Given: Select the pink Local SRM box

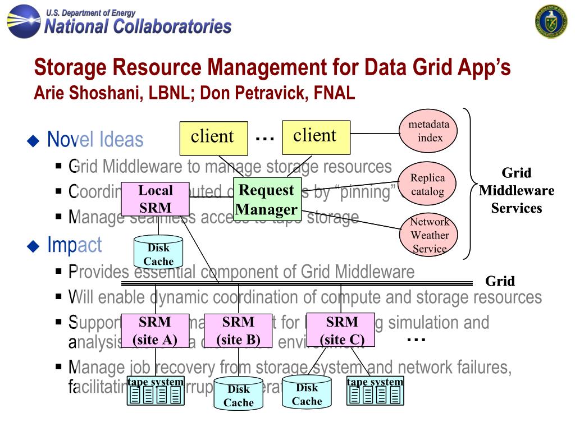Looking at the screenshot, I should [156, 199].
